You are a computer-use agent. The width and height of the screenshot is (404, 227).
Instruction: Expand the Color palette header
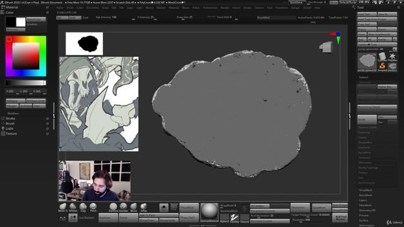[x=9, y=13]
